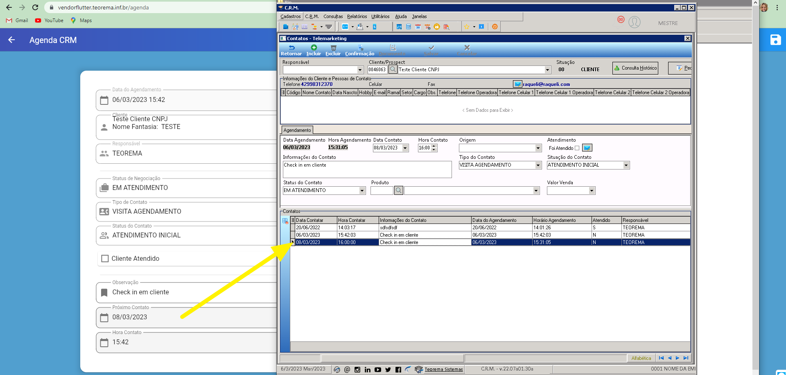Toggle Foi Atendido checkbox

click(577, 148)
